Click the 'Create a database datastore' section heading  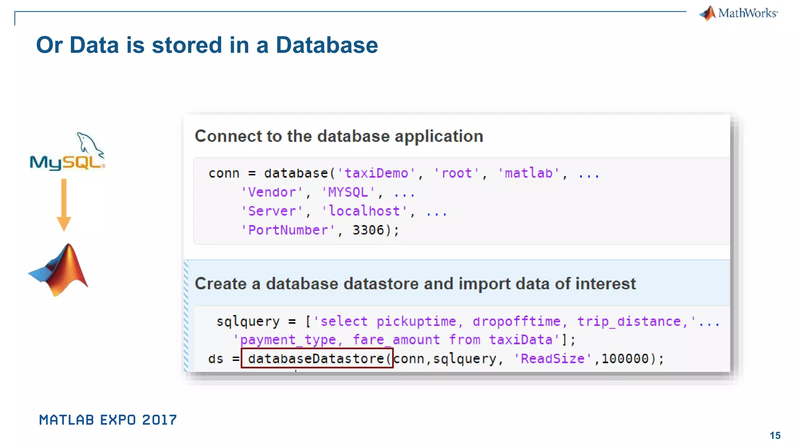pyautogui.click(x=415, y=284)
